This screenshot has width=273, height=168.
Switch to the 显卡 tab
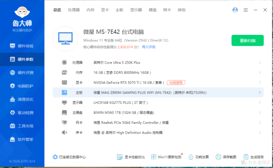tap(105, 10)
